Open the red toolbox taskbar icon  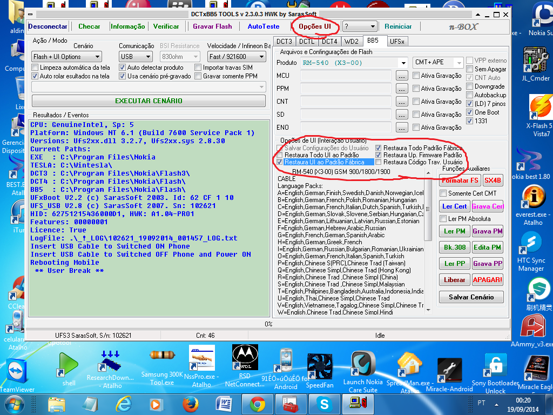pyautogui.click(x=291, y=404)
